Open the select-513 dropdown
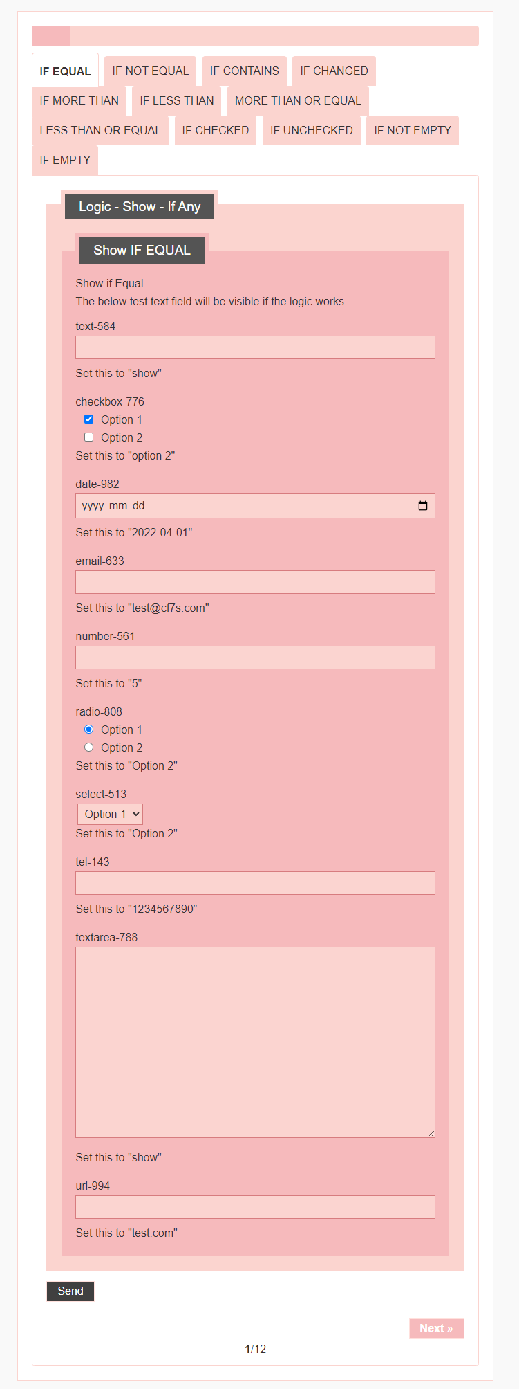519x1389 pixels. [x=111, y=815]
